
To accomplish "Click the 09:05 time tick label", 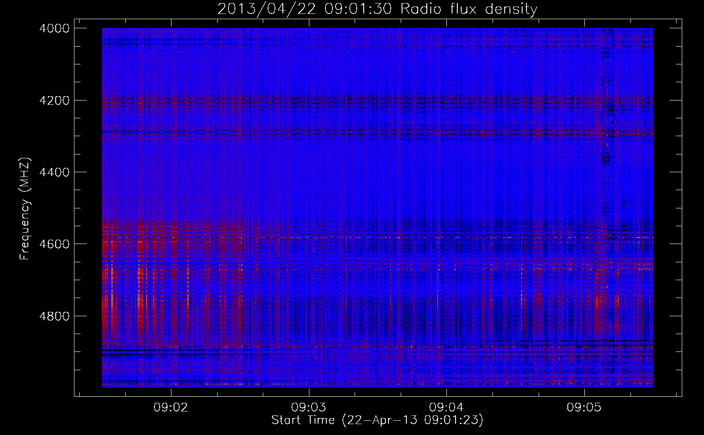I will [x=584, y=408].
